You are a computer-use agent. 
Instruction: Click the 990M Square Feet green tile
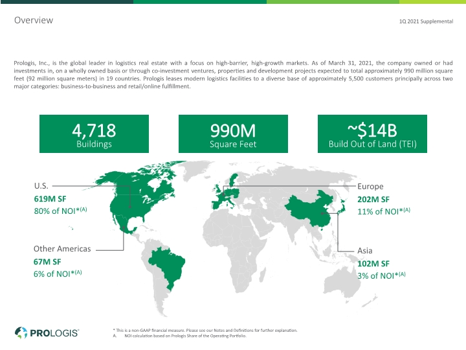pos(233,134)
